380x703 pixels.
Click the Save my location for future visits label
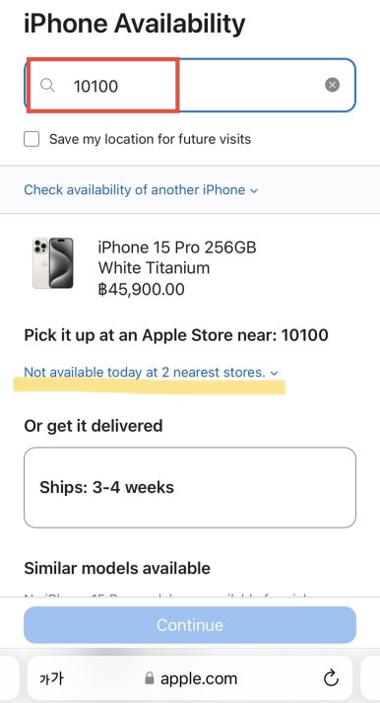click(x=150, y=139)
